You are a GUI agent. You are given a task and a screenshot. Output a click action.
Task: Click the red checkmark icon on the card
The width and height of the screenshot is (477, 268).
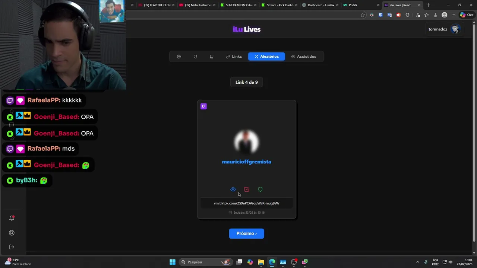coord(247,189)
